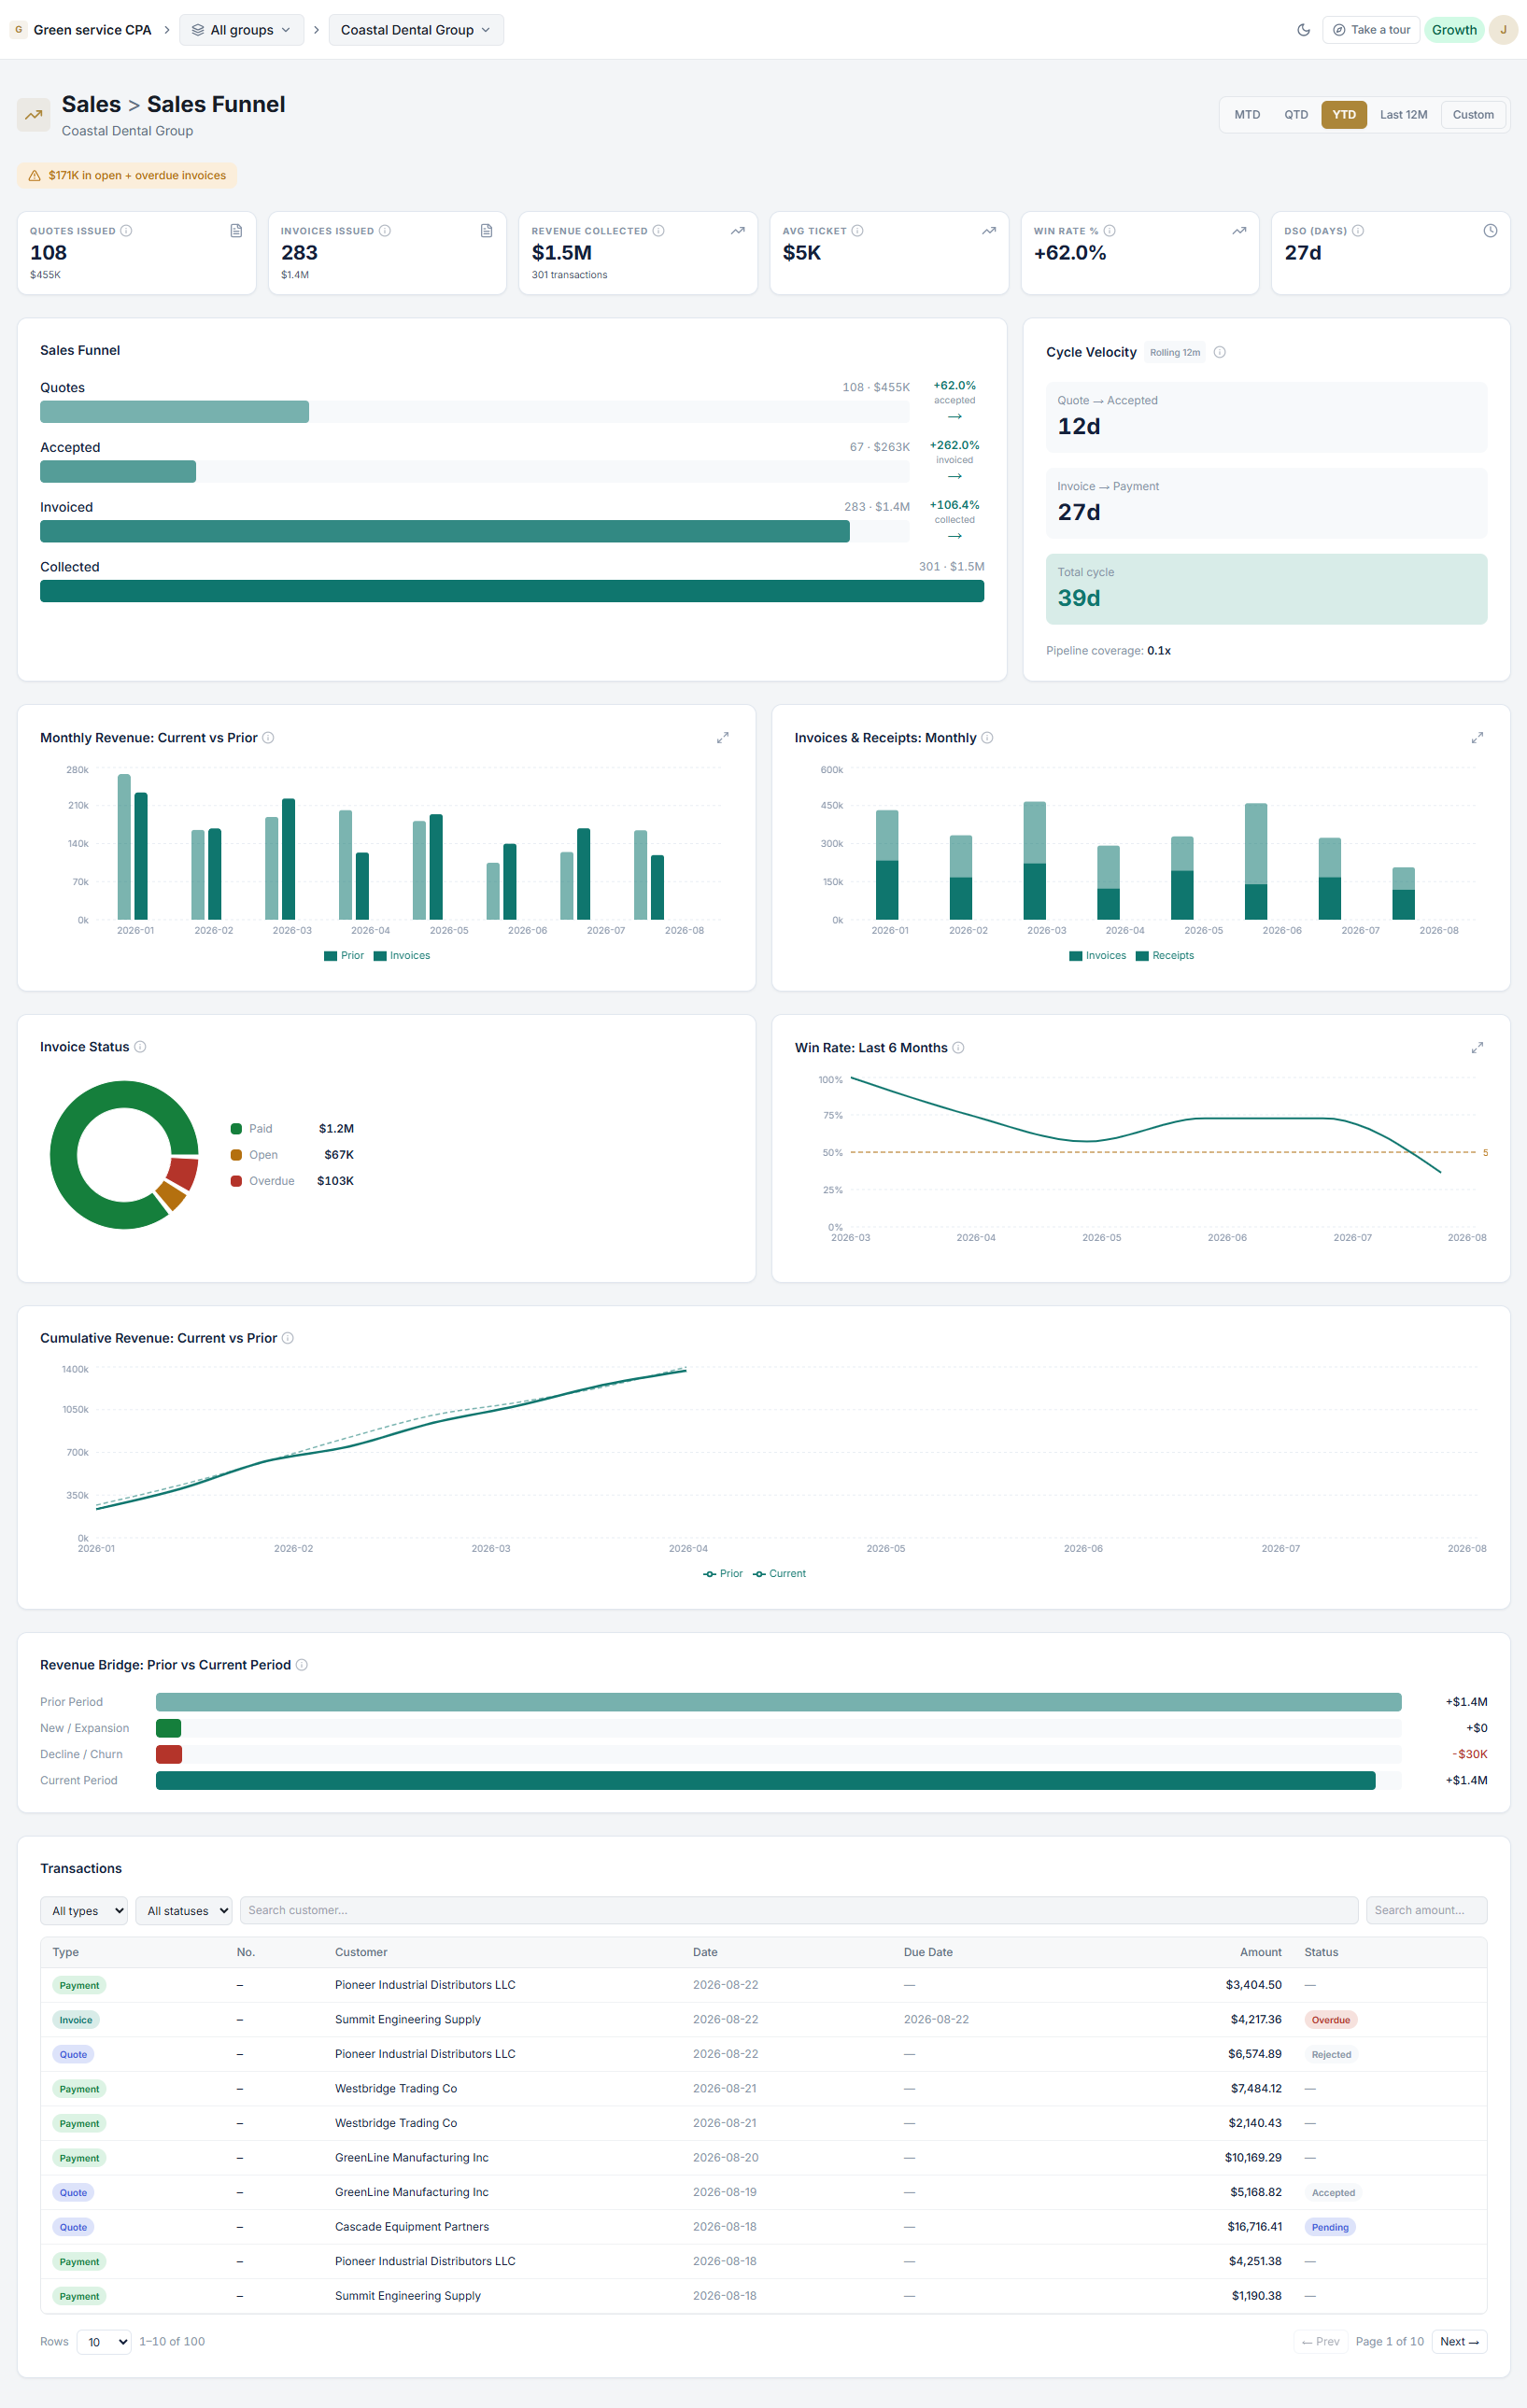The height and width of the screenshot is (2408, 1527).
Task: Toggle dark mode moon icon
Action: [1303, 30]
